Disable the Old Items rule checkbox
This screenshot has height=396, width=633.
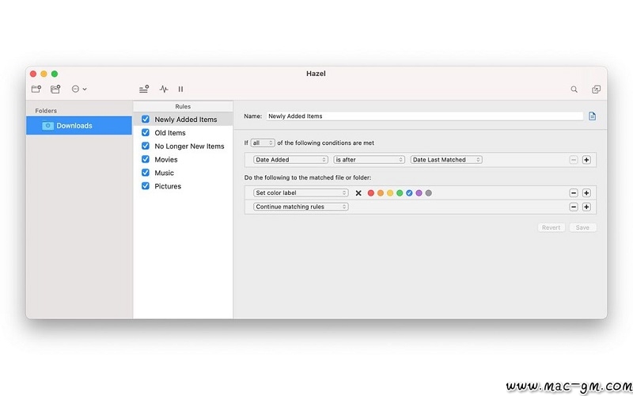coord(146,133)
